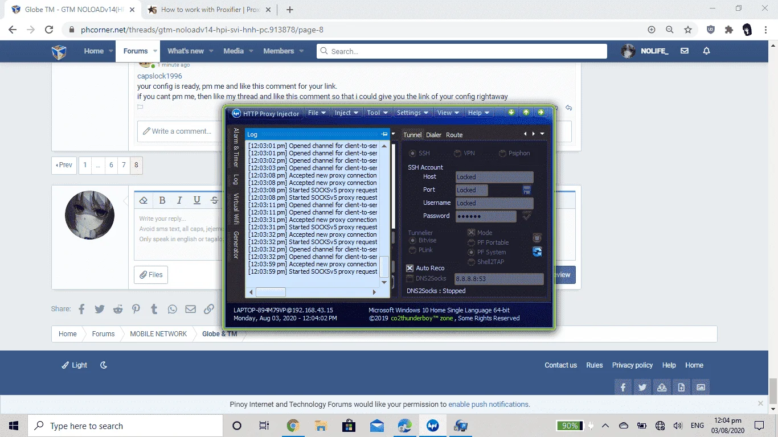Image resolution: width=778 pixels, height=437 pixels.
Task: Toggle Auto Reco checkbox
Action: tap(410, 268)
